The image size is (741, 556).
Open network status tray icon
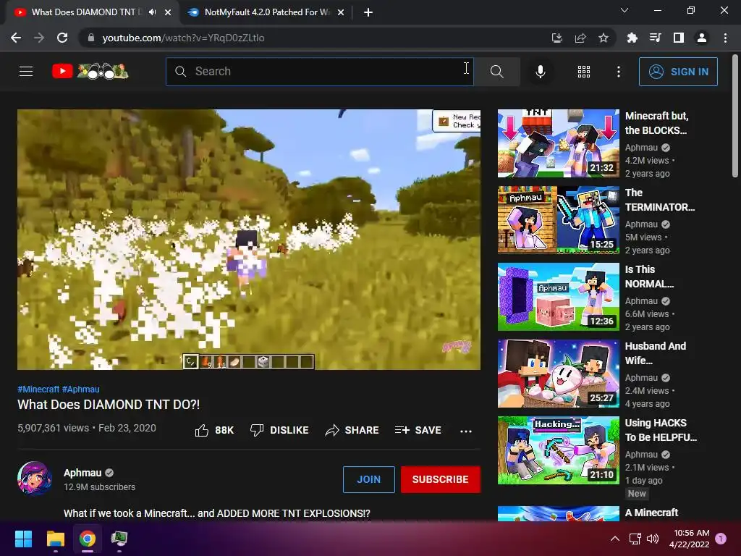point(635,539)
